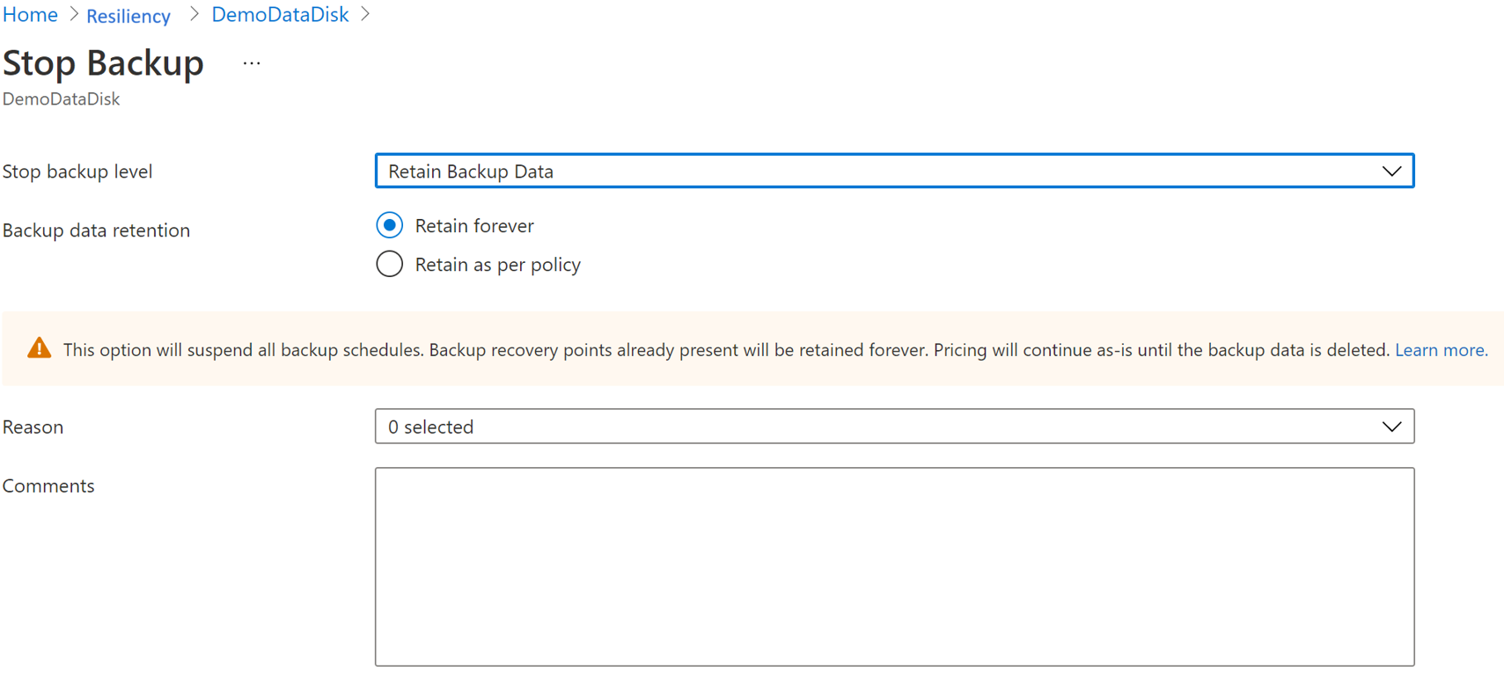This screenshot has width=1504, height=686.
Task: Expand the Reason dropdown
Action: coord(894,427)
